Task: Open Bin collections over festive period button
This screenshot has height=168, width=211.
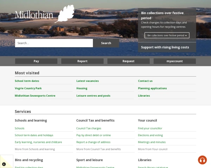Action: (167, 35)
